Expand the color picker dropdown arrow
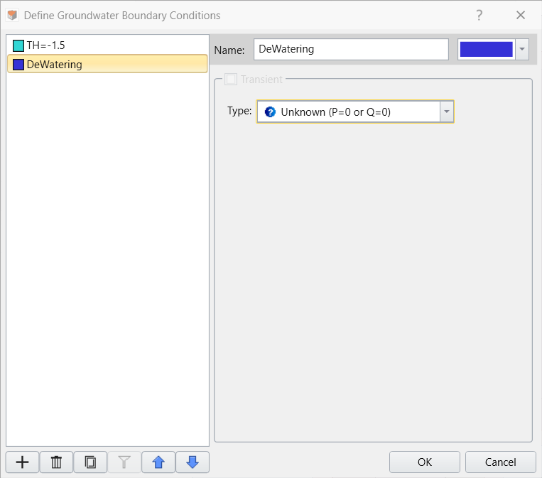Screen dimensions: 542x478 point(522,49)
